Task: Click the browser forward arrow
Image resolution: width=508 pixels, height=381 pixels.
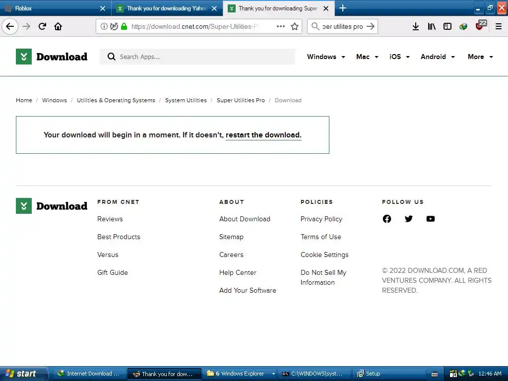Action: pyautogui.click(x=26, y=26)
